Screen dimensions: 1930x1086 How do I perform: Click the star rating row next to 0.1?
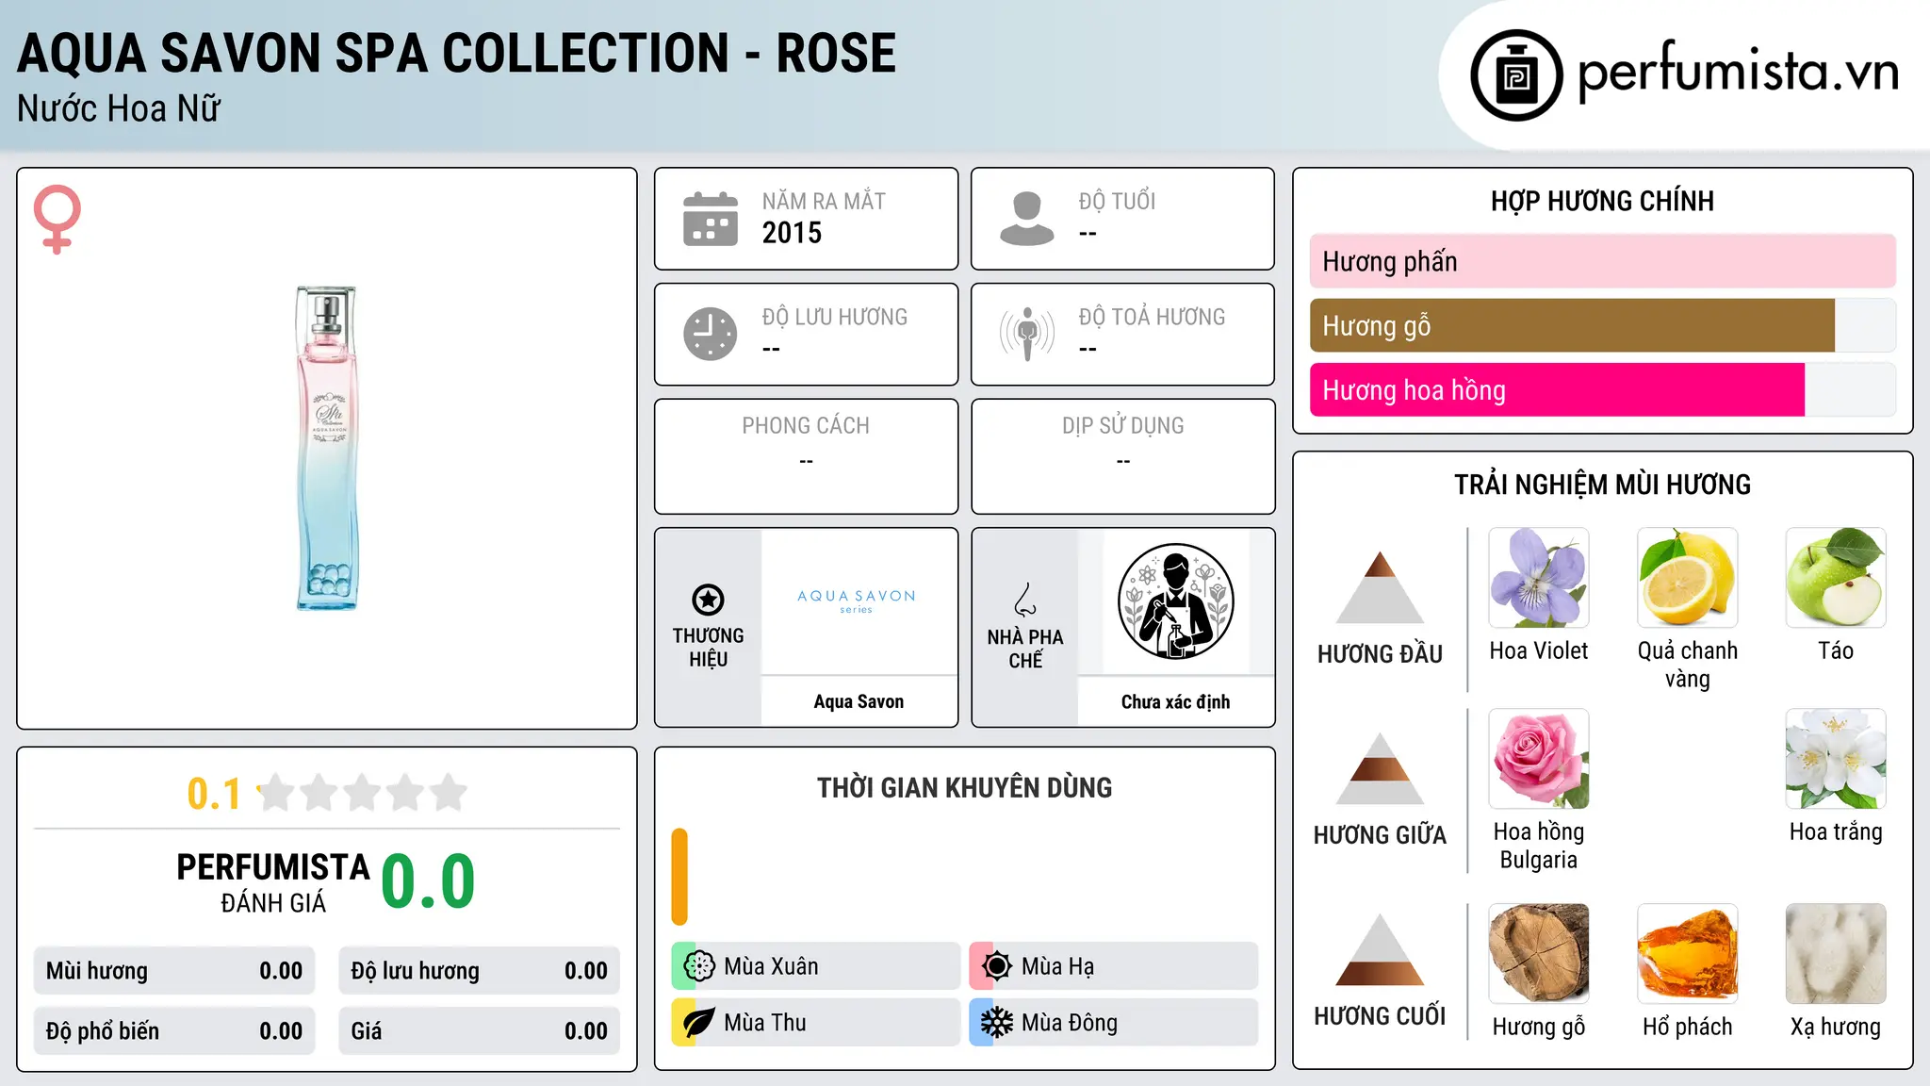[x=362, y=793]
